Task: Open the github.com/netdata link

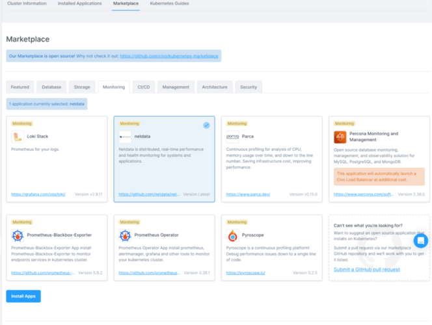Action: click(149, 194)
